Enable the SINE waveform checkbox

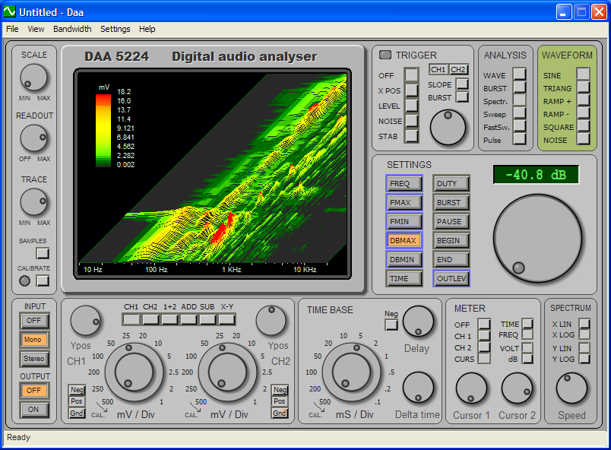(x=583, y=74)
